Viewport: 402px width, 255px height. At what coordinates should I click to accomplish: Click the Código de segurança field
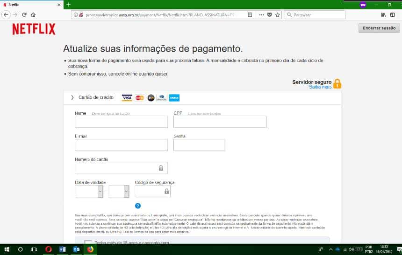coord(152,191)
